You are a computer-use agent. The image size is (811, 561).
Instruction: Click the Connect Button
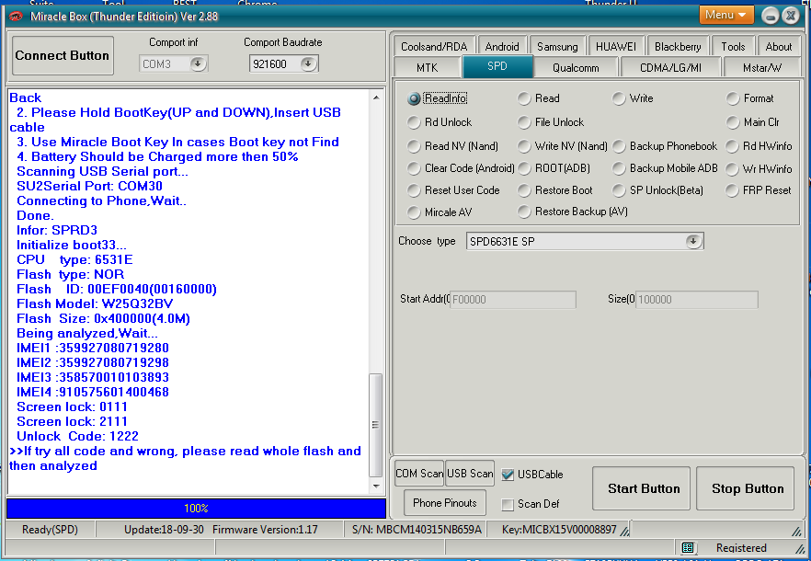(63, 55)
